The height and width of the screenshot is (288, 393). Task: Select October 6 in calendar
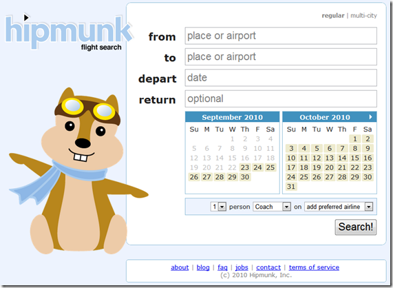[330, 149]
